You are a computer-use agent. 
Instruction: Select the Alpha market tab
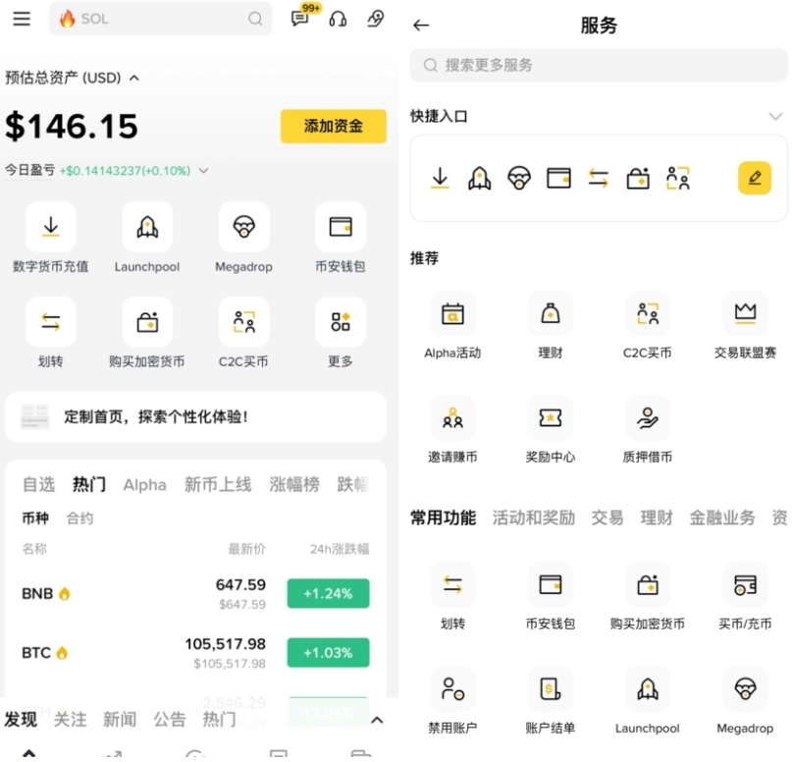pos(144,484)
